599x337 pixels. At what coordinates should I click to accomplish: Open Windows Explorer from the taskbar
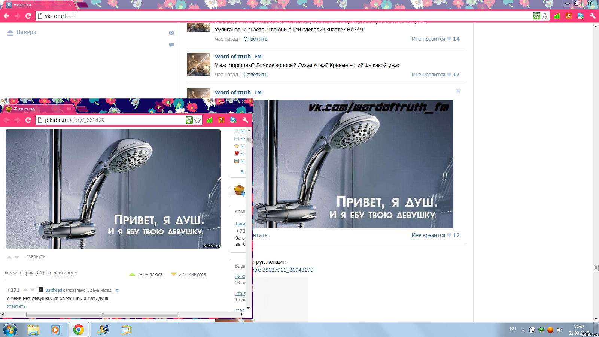click(33, 330)
